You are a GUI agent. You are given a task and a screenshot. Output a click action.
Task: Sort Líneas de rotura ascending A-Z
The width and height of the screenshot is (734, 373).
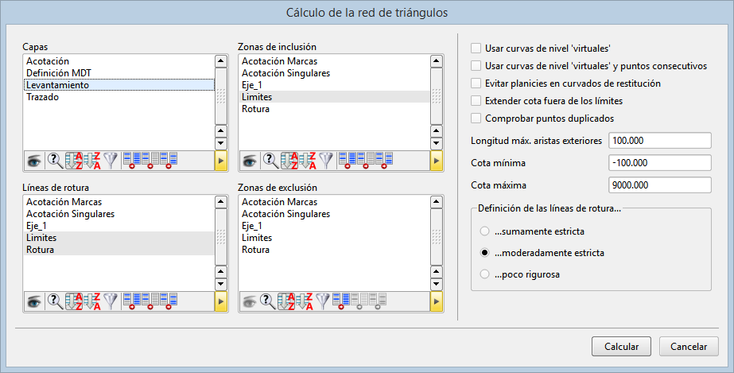point(74,301)
